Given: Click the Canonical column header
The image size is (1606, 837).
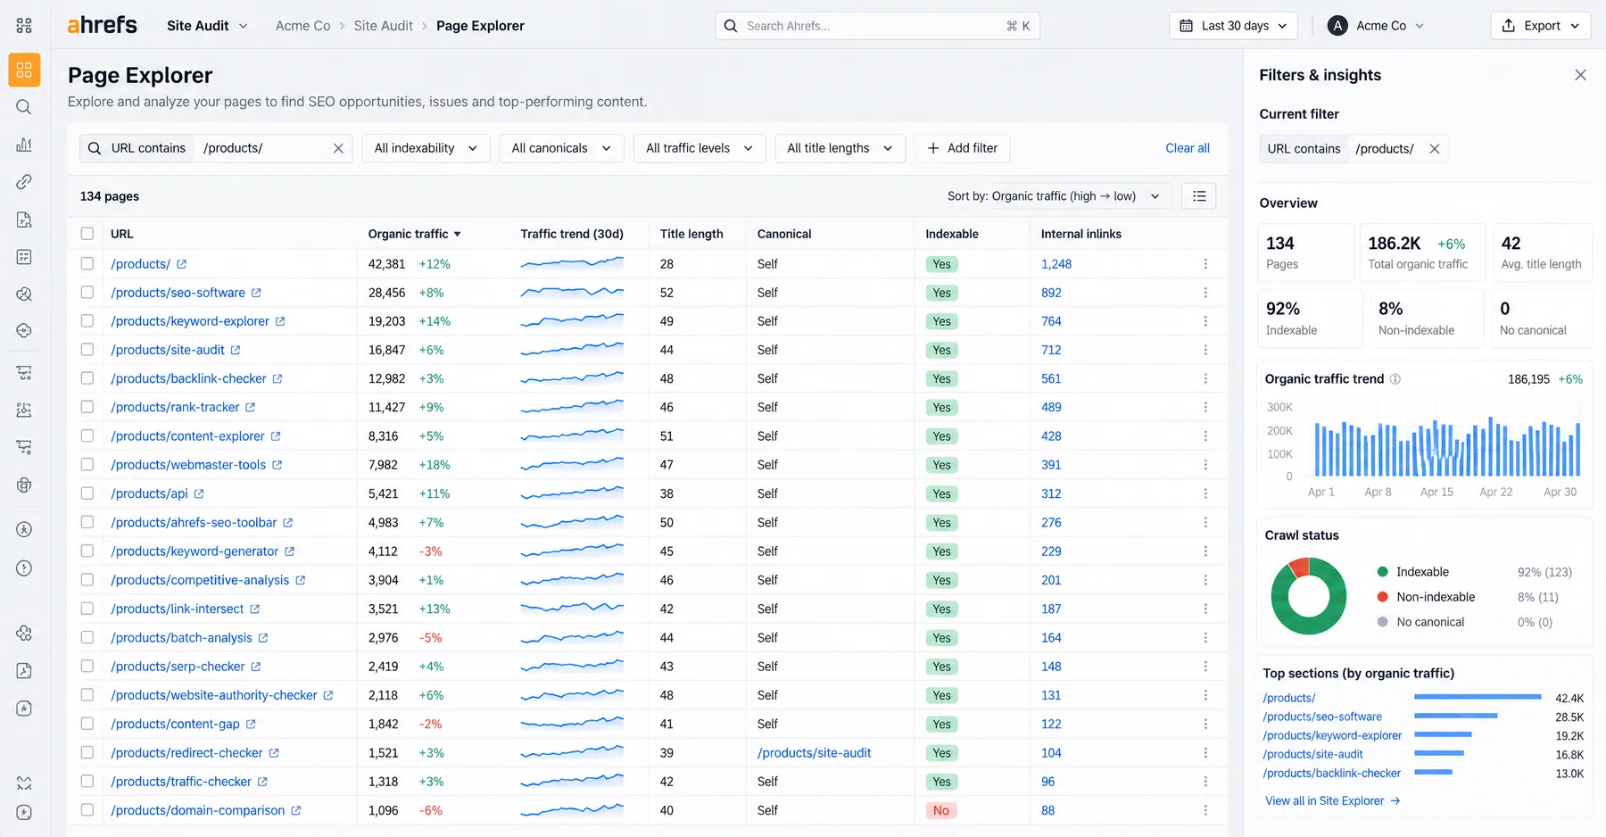Looking at the screenshot, I should [x=784, y=234].
